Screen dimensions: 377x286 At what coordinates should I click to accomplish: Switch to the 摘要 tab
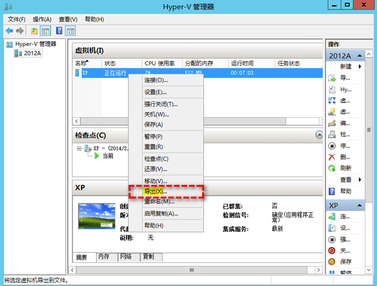84,257
